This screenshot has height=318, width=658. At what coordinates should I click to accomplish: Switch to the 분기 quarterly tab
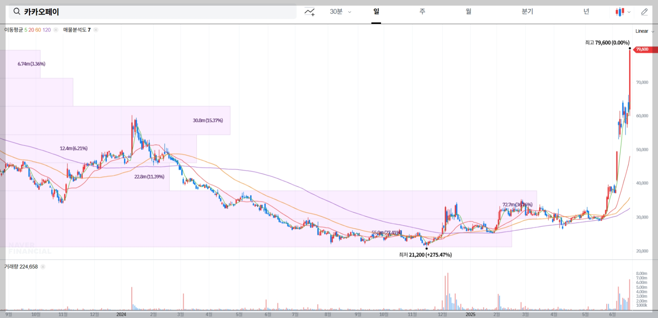[527, 12]
